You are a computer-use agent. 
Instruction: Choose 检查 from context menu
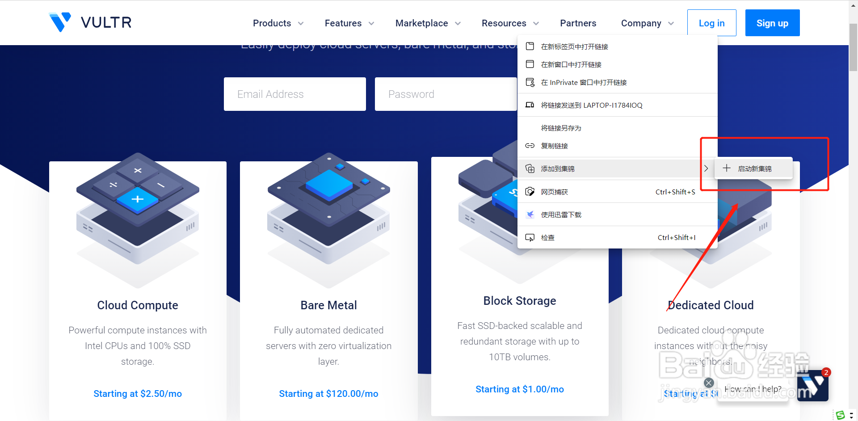tap(618, 237)
